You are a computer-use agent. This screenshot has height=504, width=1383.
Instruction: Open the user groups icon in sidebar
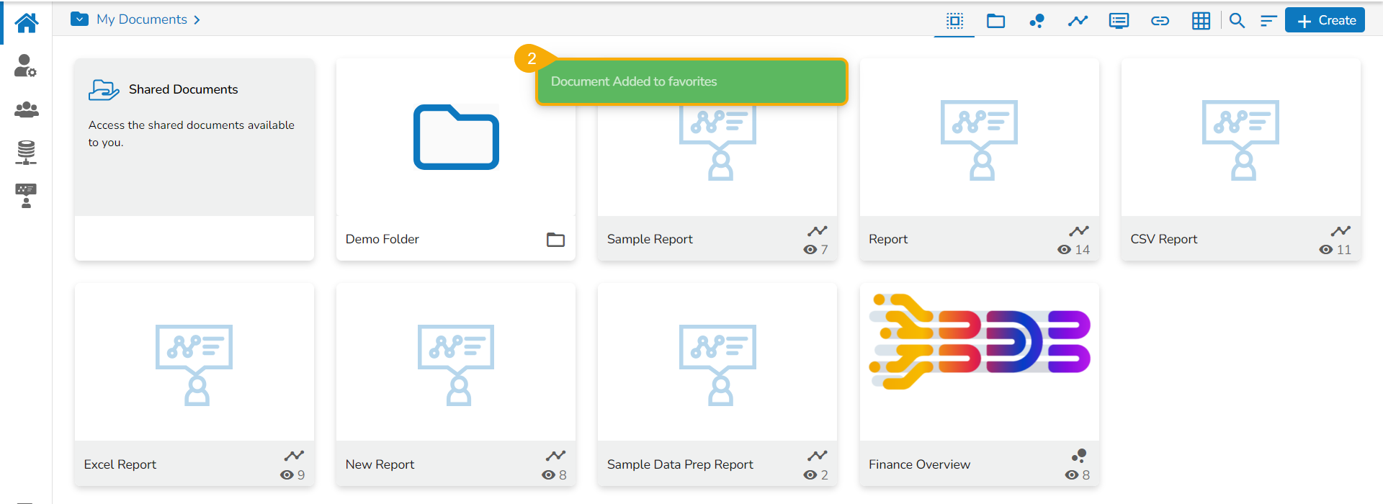tap(27, 109)
